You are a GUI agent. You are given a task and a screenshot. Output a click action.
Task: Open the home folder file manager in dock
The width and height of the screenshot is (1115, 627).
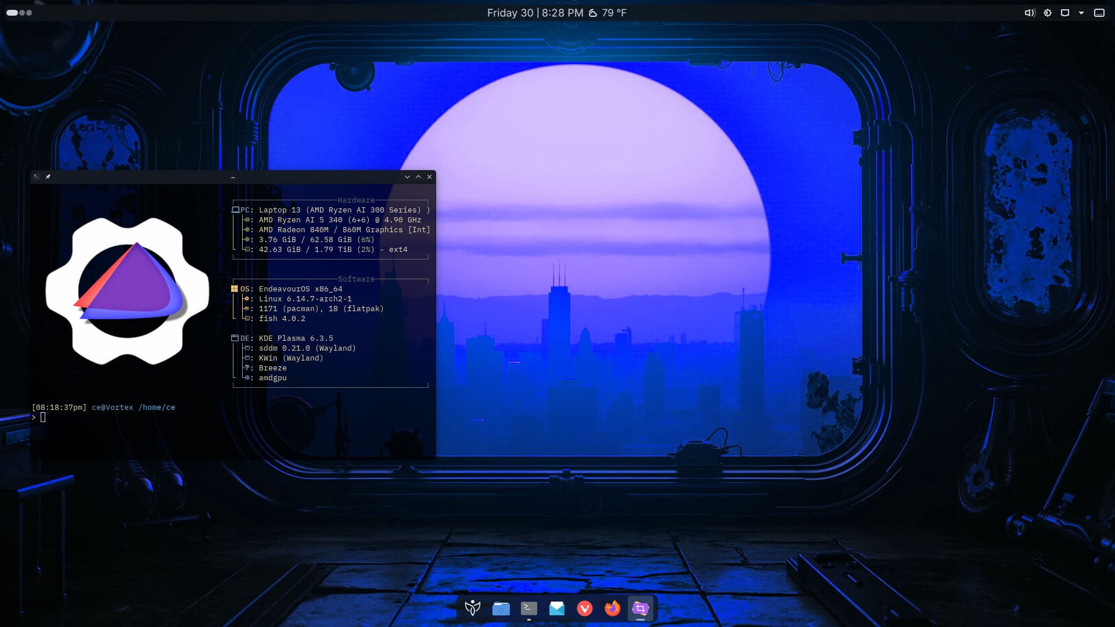(501, 608)
